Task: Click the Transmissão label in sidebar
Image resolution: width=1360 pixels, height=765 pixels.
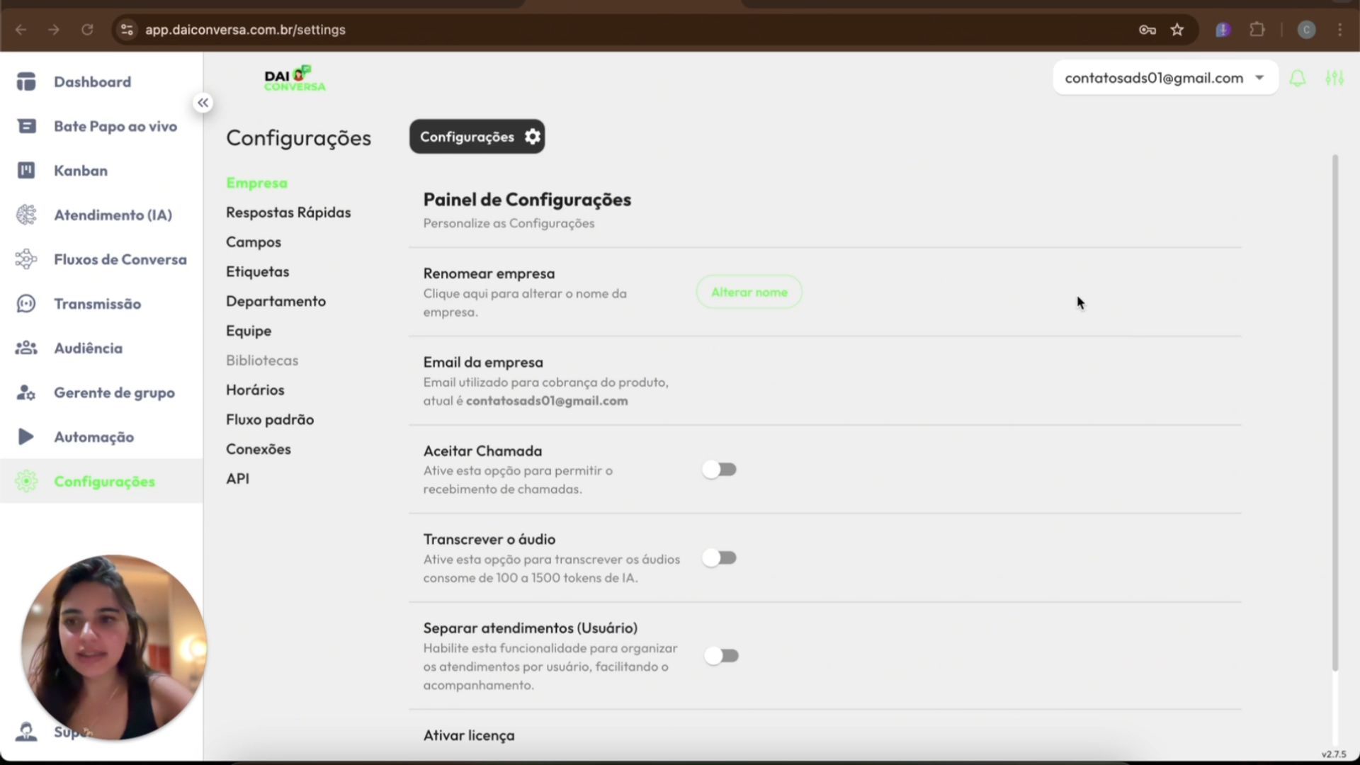Action: tap(98, 304)
